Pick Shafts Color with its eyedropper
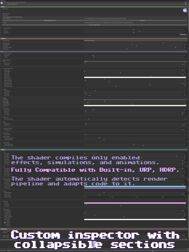Image resolution: width=189 pixels, height=252 pixels. [x=186, y=77]
